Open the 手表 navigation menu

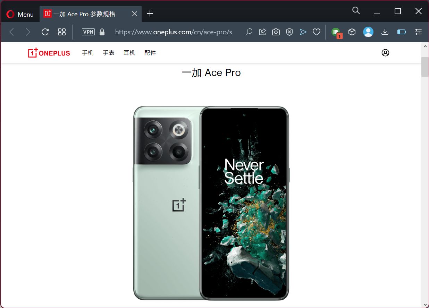click(x=109, y=53)
